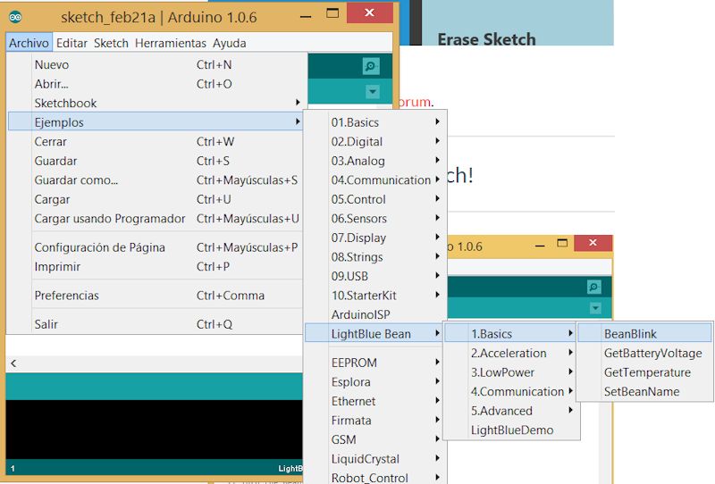This screenshot has height=484, width=715.
Task: Expand 10.StarterKit examples submenu
Action: pos(375,296)
